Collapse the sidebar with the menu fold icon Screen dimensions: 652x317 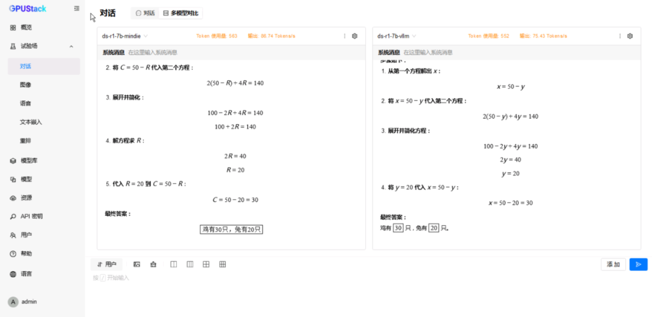(77, 8)
